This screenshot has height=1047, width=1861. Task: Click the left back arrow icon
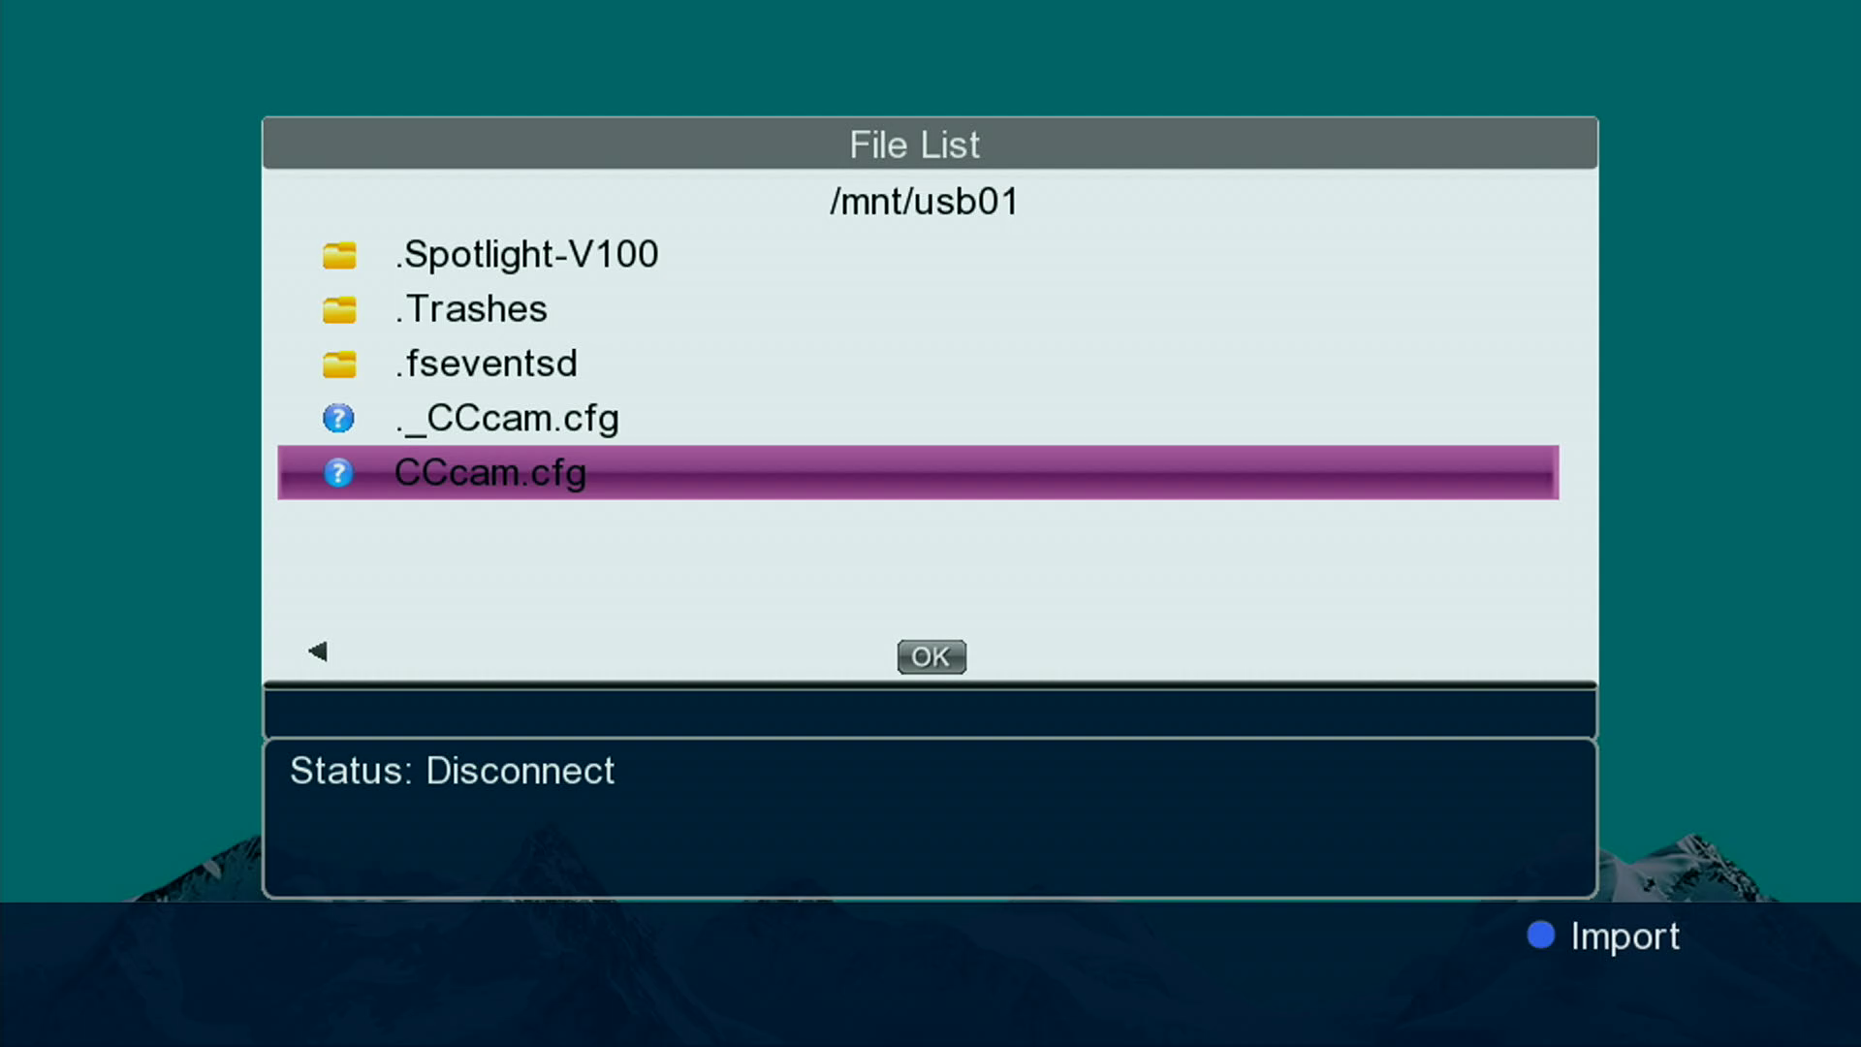[318, 650]
